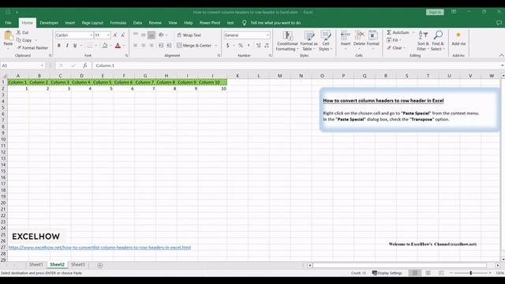Click the Insert Function fx icon
505x284 pixels.
tap(85, 65)
